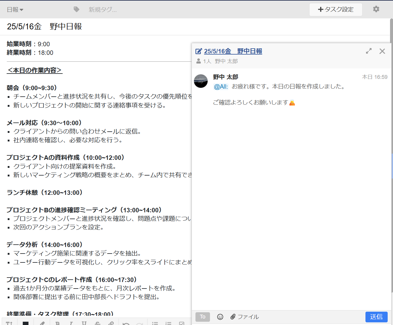Viewport: 393px width, 325px height.
Task: Apply strikethrough formatting
Action: click(x=98, y=323)
